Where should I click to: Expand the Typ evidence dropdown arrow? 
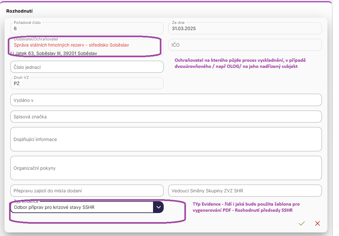tap(158, 207)
